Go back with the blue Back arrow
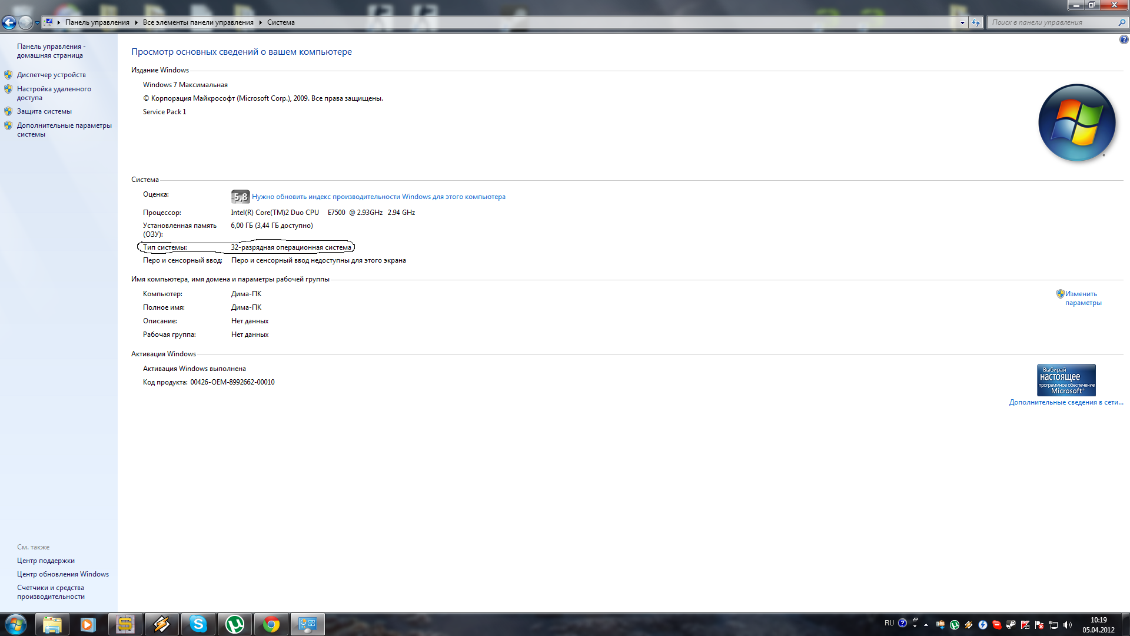The width and height of the screenshot is (1130, 636). (9, 22)
